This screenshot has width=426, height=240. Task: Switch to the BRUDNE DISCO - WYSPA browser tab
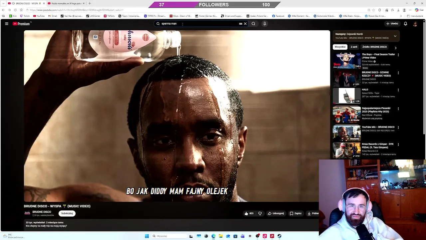(x=26, y=3)
